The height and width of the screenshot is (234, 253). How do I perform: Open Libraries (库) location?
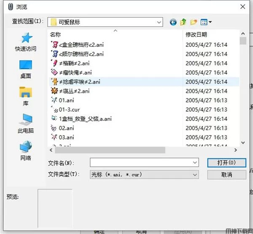[26, 97]
